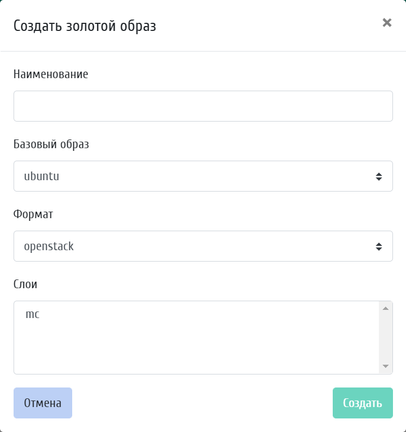Click the openstack value text

pos(49,246)
